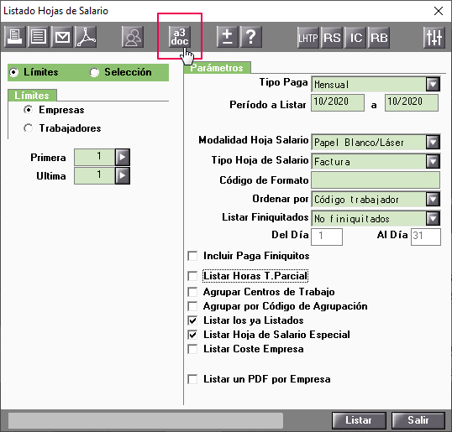Open Listar Finiquitados dropdown
Image resolution: width=452 pixels, height=432 pixels.
[433, 218]
